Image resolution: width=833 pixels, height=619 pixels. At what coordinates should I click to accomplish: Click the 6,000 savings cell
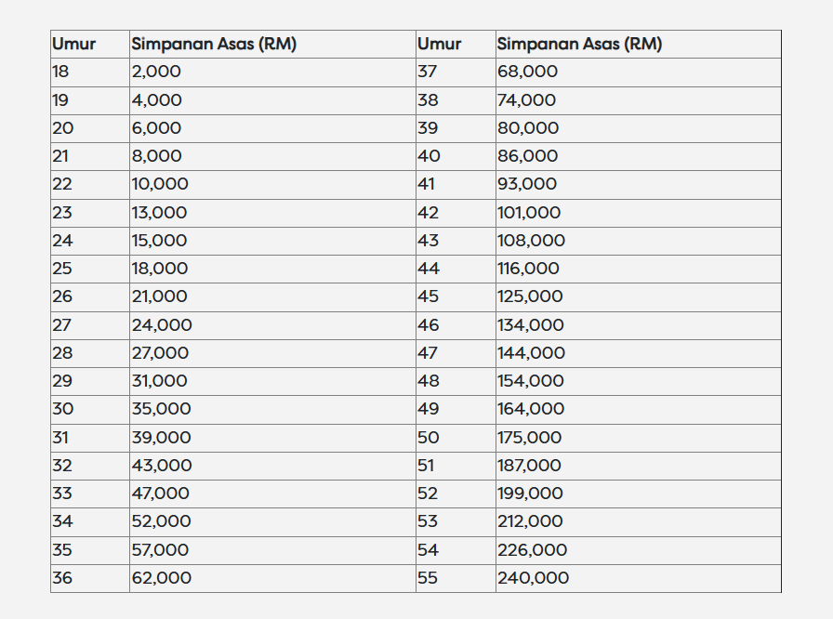pyautogui.click(x=272, y=128)
